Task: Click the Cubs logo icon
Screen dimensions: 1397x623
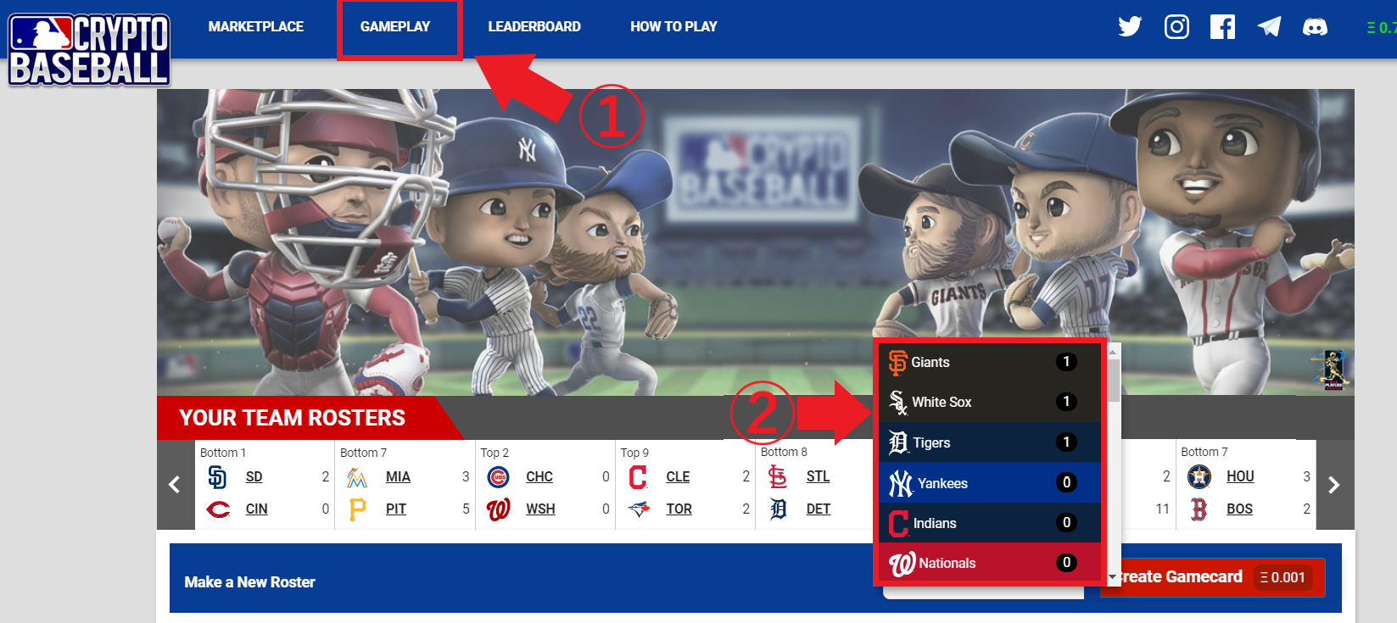Action: 499,477
